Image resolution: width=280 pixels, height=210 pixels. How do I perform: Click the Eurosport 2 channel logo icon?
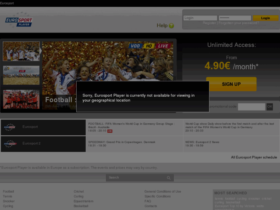point(10,144)
